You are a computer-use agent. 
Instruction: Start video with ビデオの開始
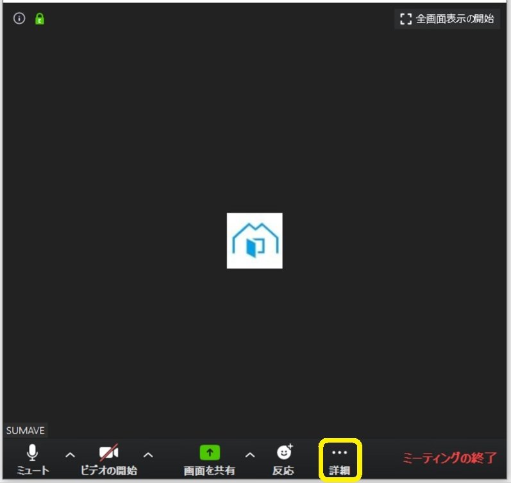pyautogui.click(x=109, y=459)
